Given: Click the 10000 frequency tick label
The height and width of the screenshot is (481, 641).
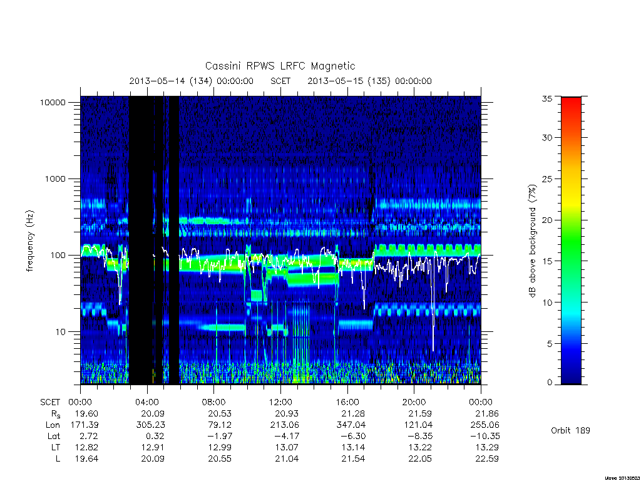Looking at the screenshot, I should 53,102.
